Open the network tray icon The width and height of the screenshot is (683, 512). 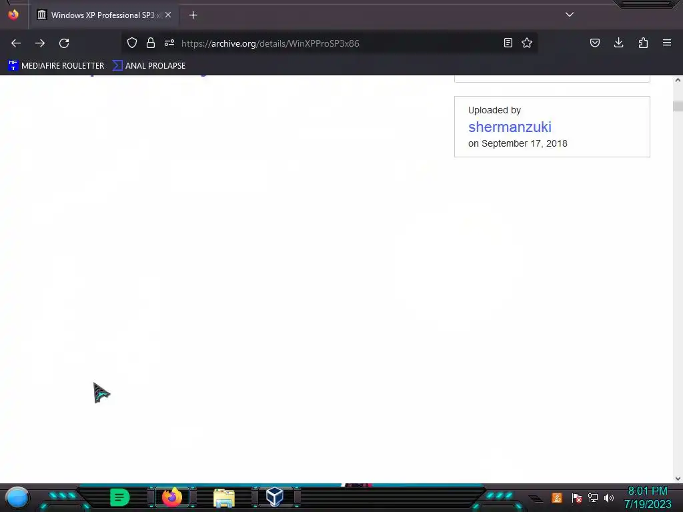click(593, 497)
